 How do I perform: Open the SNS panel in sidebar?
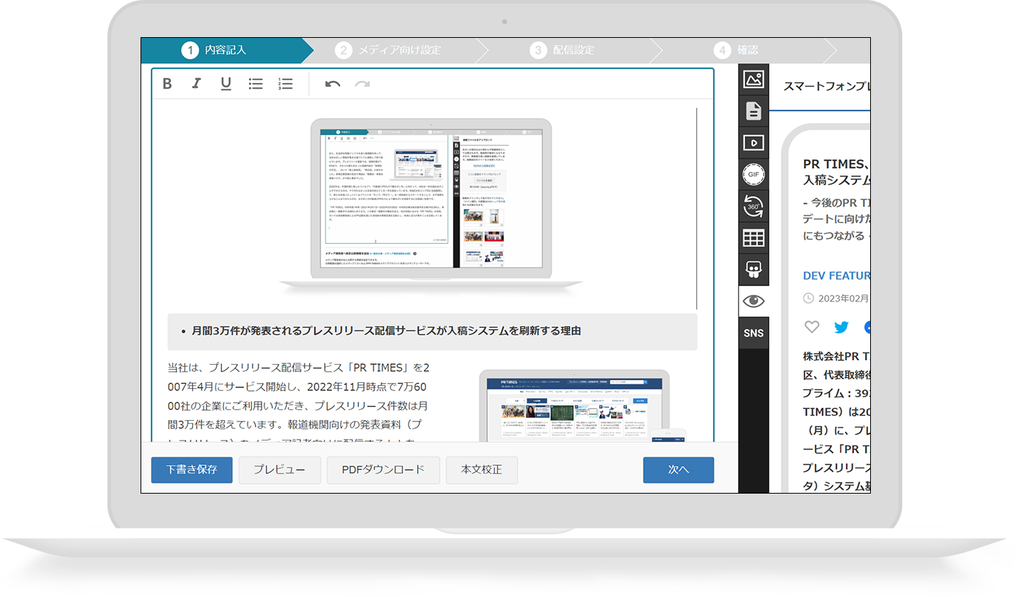click(753, 333)
